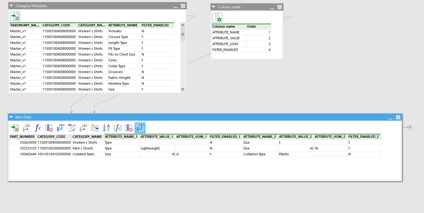The image size is (424, 213).
Task: Click the plus connector right of Item Data
Action: point(410,128)
